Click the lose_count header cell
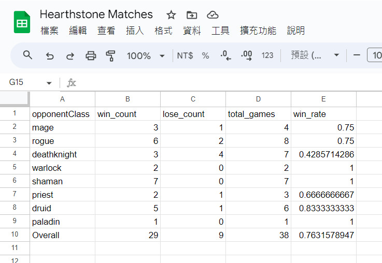This screenshot has height=263, width=382. [193, 113]
